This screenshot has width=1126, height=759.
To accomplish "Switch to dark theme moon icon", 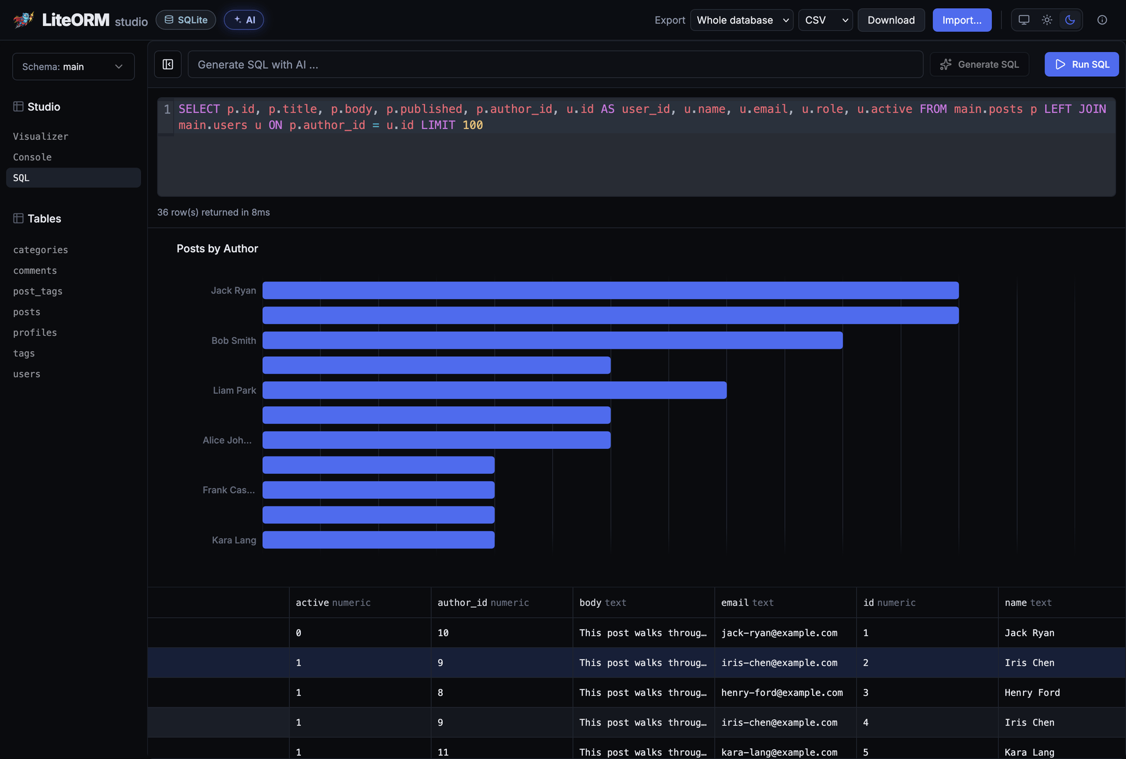I will pos(1070,20).
